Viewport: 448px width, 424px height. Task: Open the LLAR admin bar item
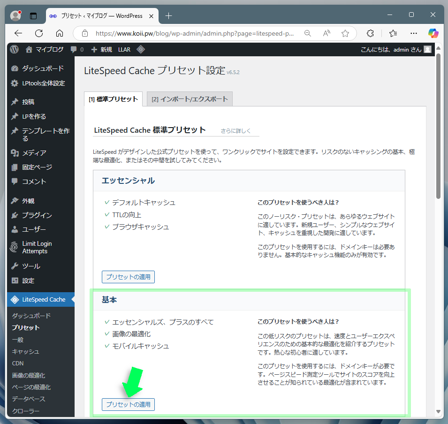click(x=124, y=49)
